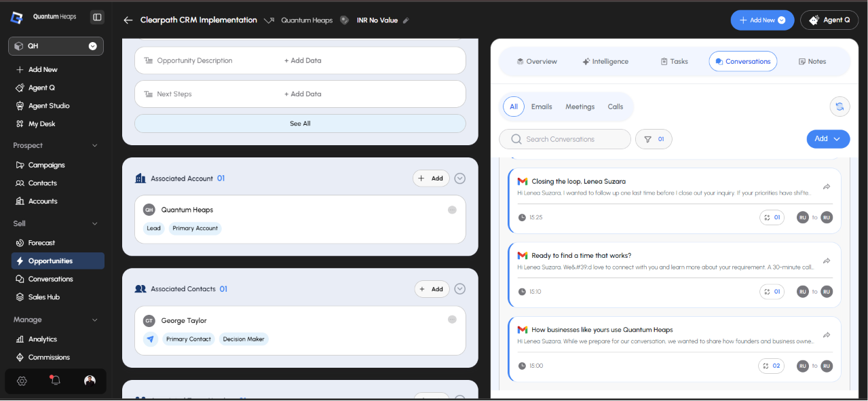
Task: Collapse the Associated Account section chevron
Action: [459, 178]
